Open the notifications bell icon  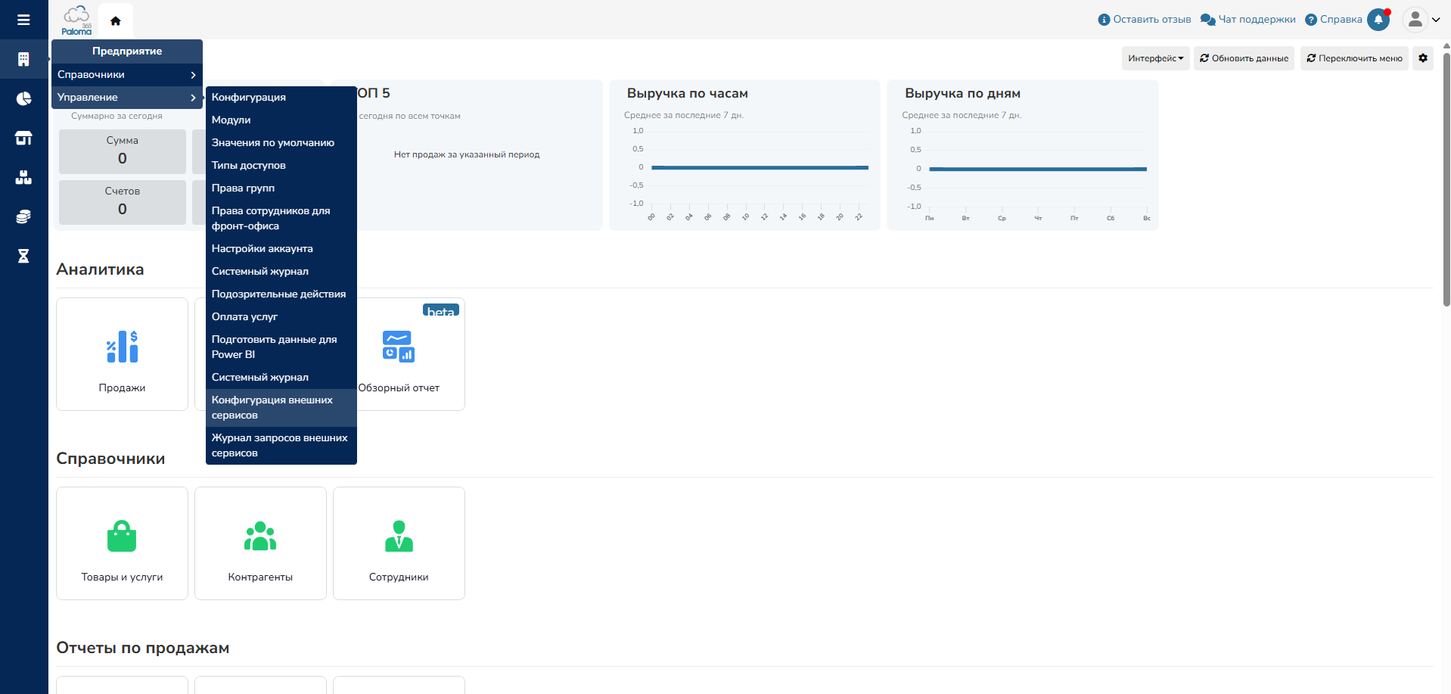pos(1378,20)
